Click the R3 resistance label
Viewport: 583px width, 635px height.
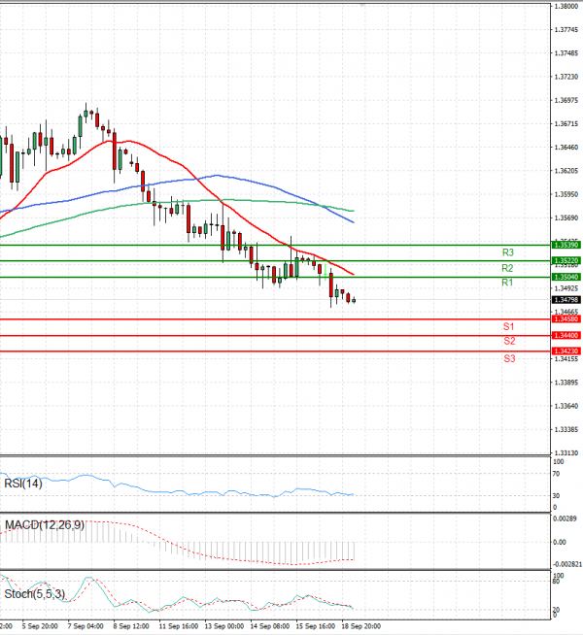pos(507,251)
